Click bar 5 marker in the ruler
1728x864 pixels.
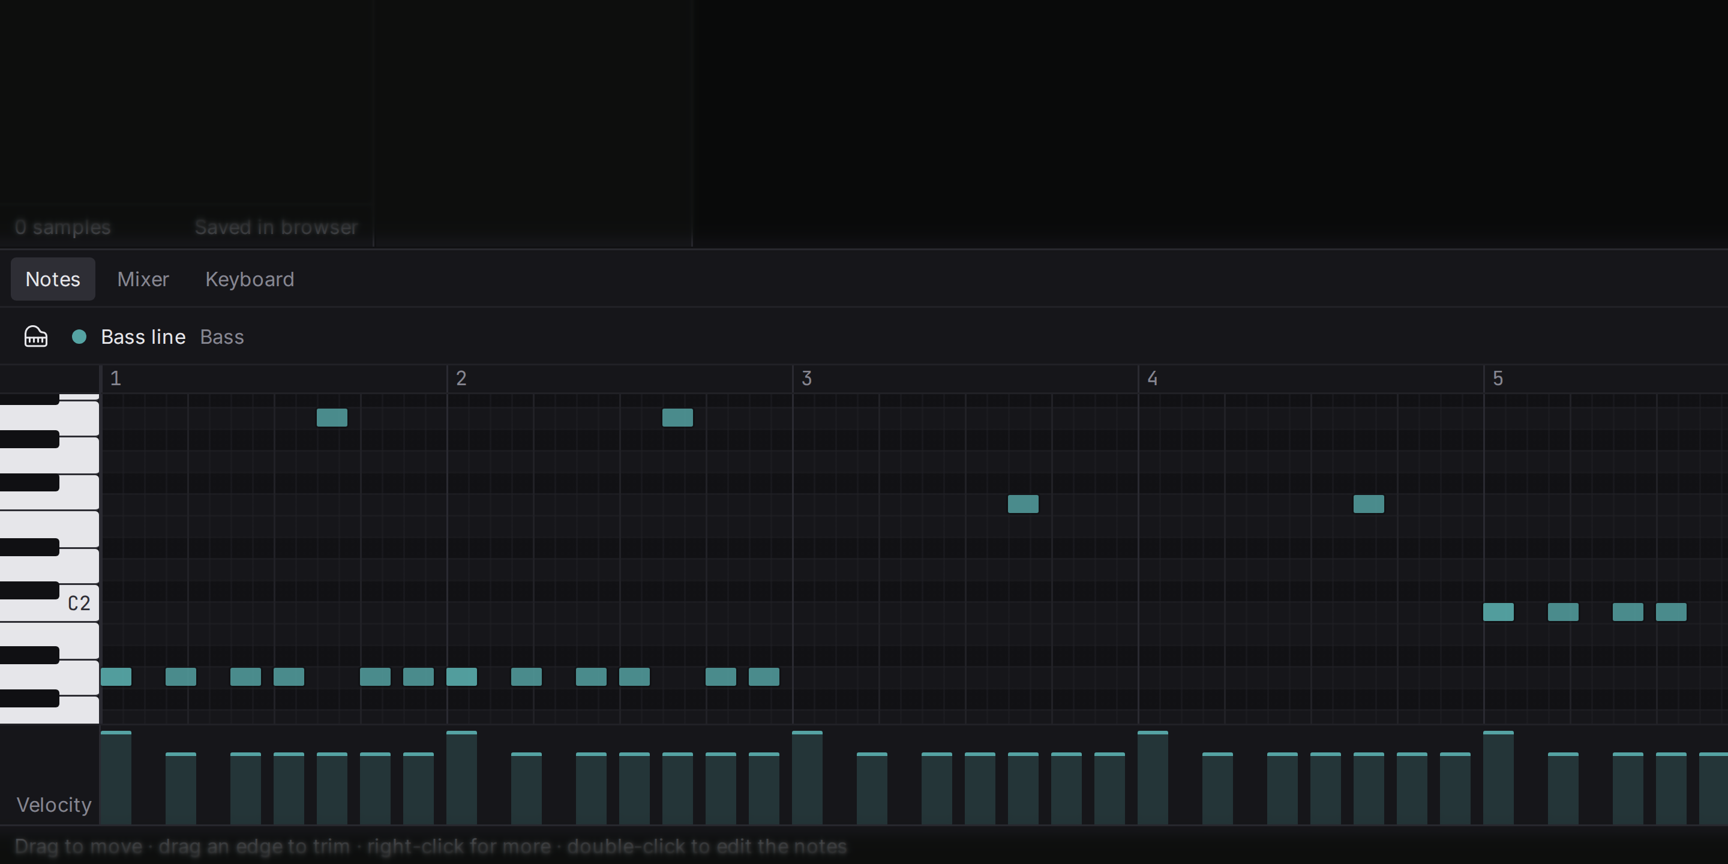click(1497, 379)
